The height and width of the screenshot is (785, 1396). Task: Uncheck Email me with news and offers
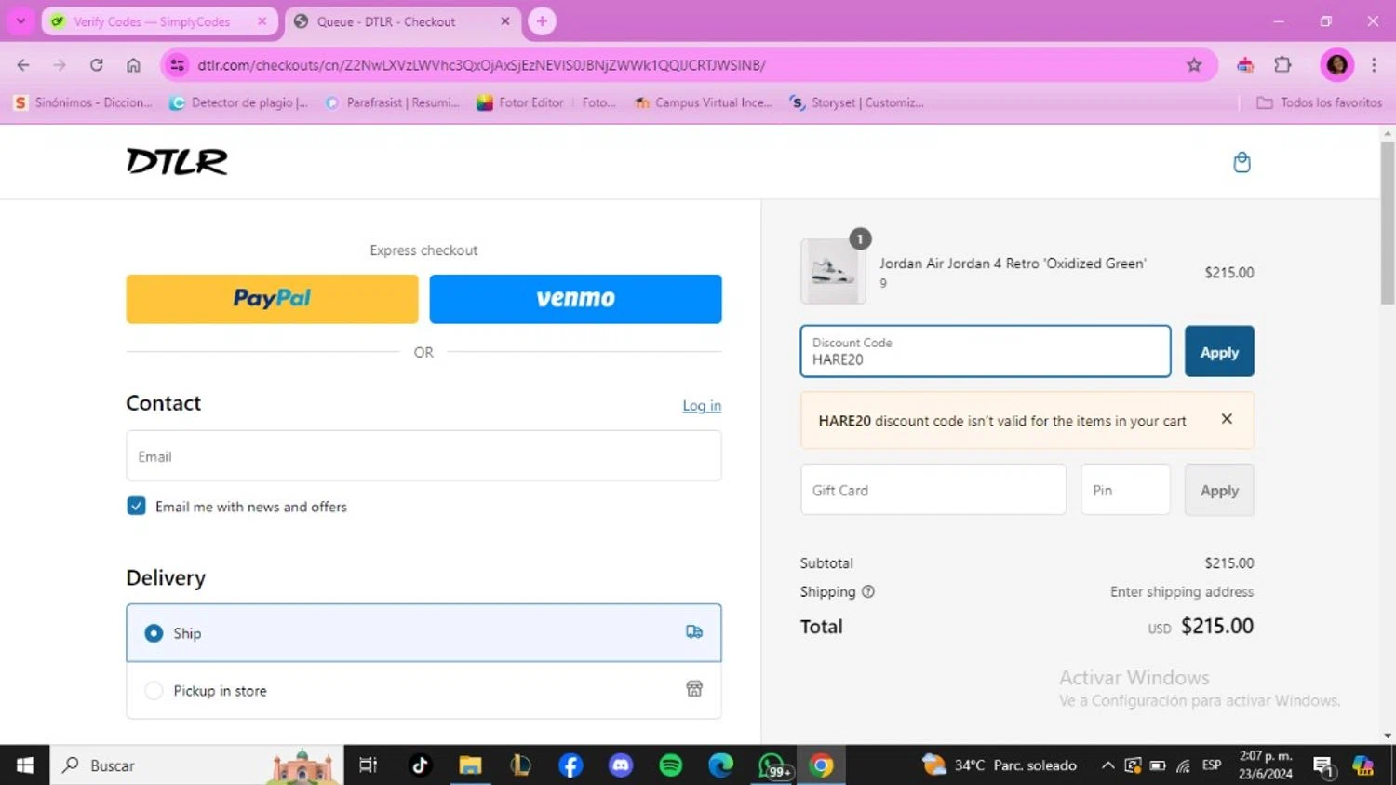click(136, 506)
